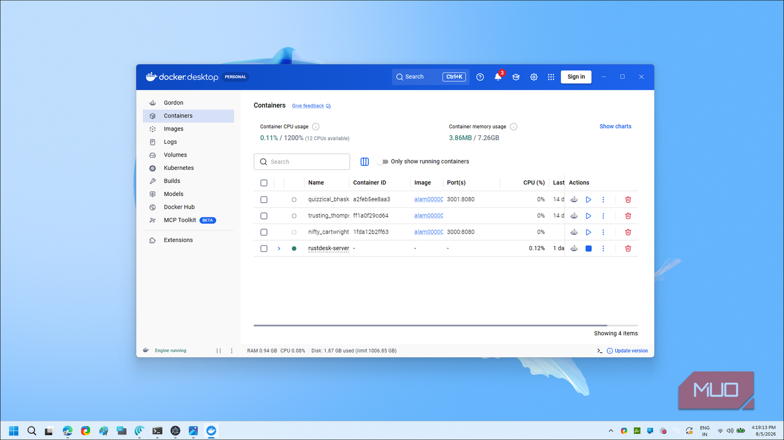Delete the nifty_cartwright container
784x440 pixels.
(x=628, y=232)
